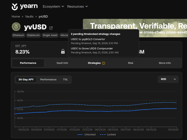Click the lock icon beside Est. APY
Image resolution: width=187 pixels, height=140 pixels.
coord(63,51)
